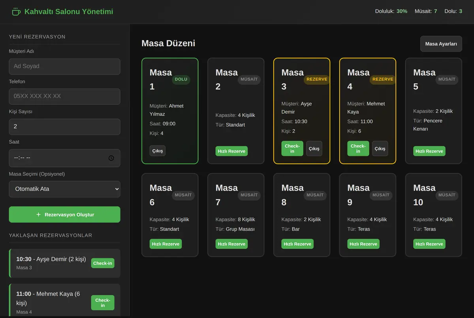Reserve Masa 7 group table quickly
Image resolution: width=474 pixels, height=318 pixels.
[x=231, y=244]
